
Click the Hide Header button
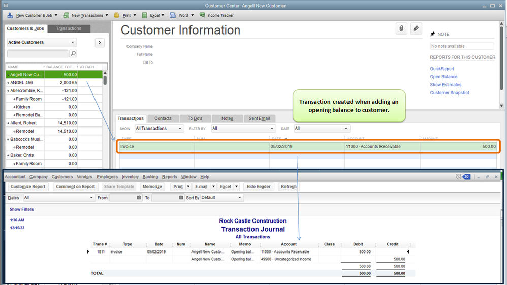tap(259, 186)
